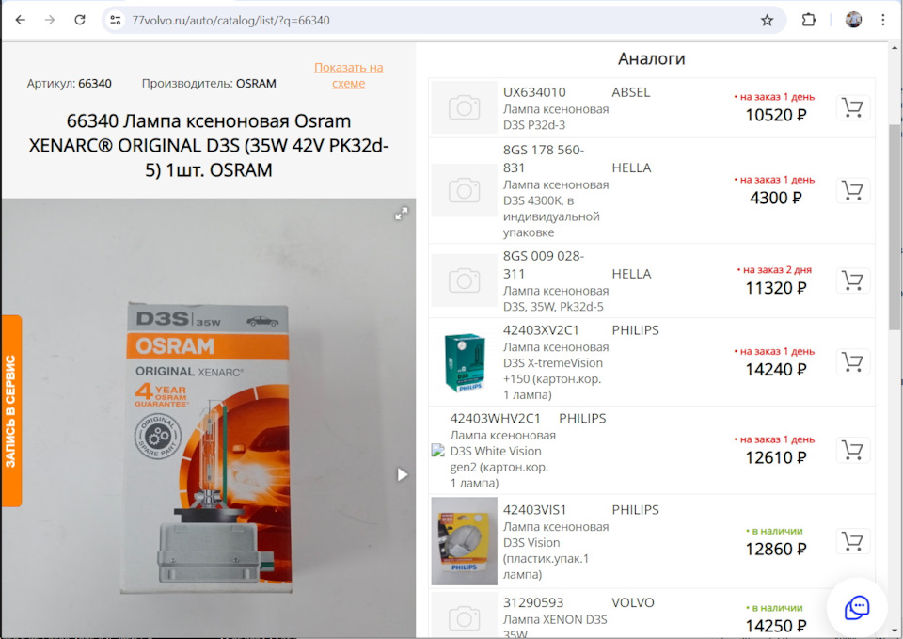Click the address bar to edit URL
The width and height of the screenshot is (903, 639).
pos(376,19)
